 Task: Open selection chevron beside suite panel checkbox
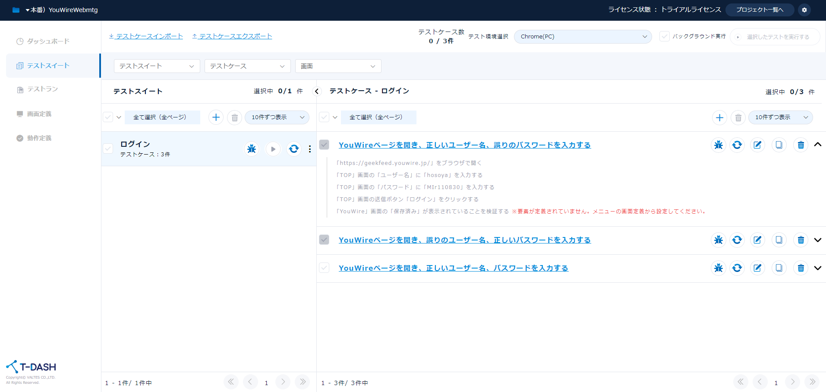tap(119, 117)
